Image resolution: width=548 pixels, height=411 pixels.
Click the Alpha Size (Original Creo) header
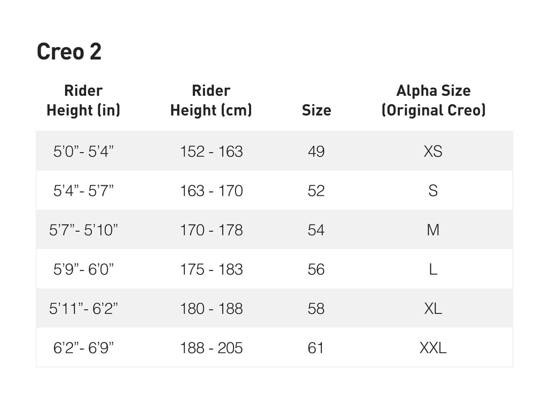(x=433, y=100)
